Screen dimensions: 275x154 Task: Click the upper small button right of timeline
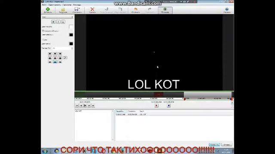click(232, 103)
